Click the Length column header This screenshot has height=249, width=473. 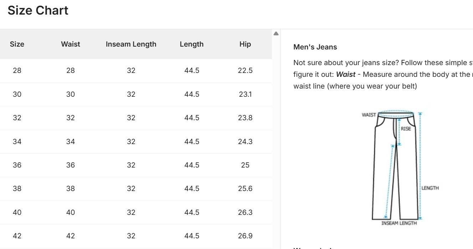point(191,44)
